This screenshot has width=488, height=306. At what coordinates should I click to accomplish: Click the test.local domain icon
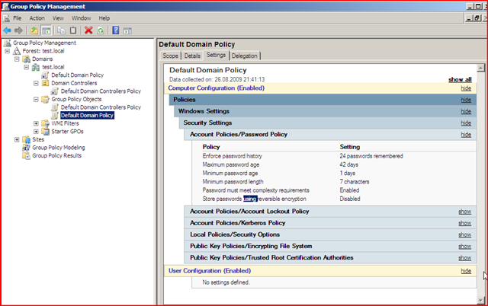[x=36, y=67]
